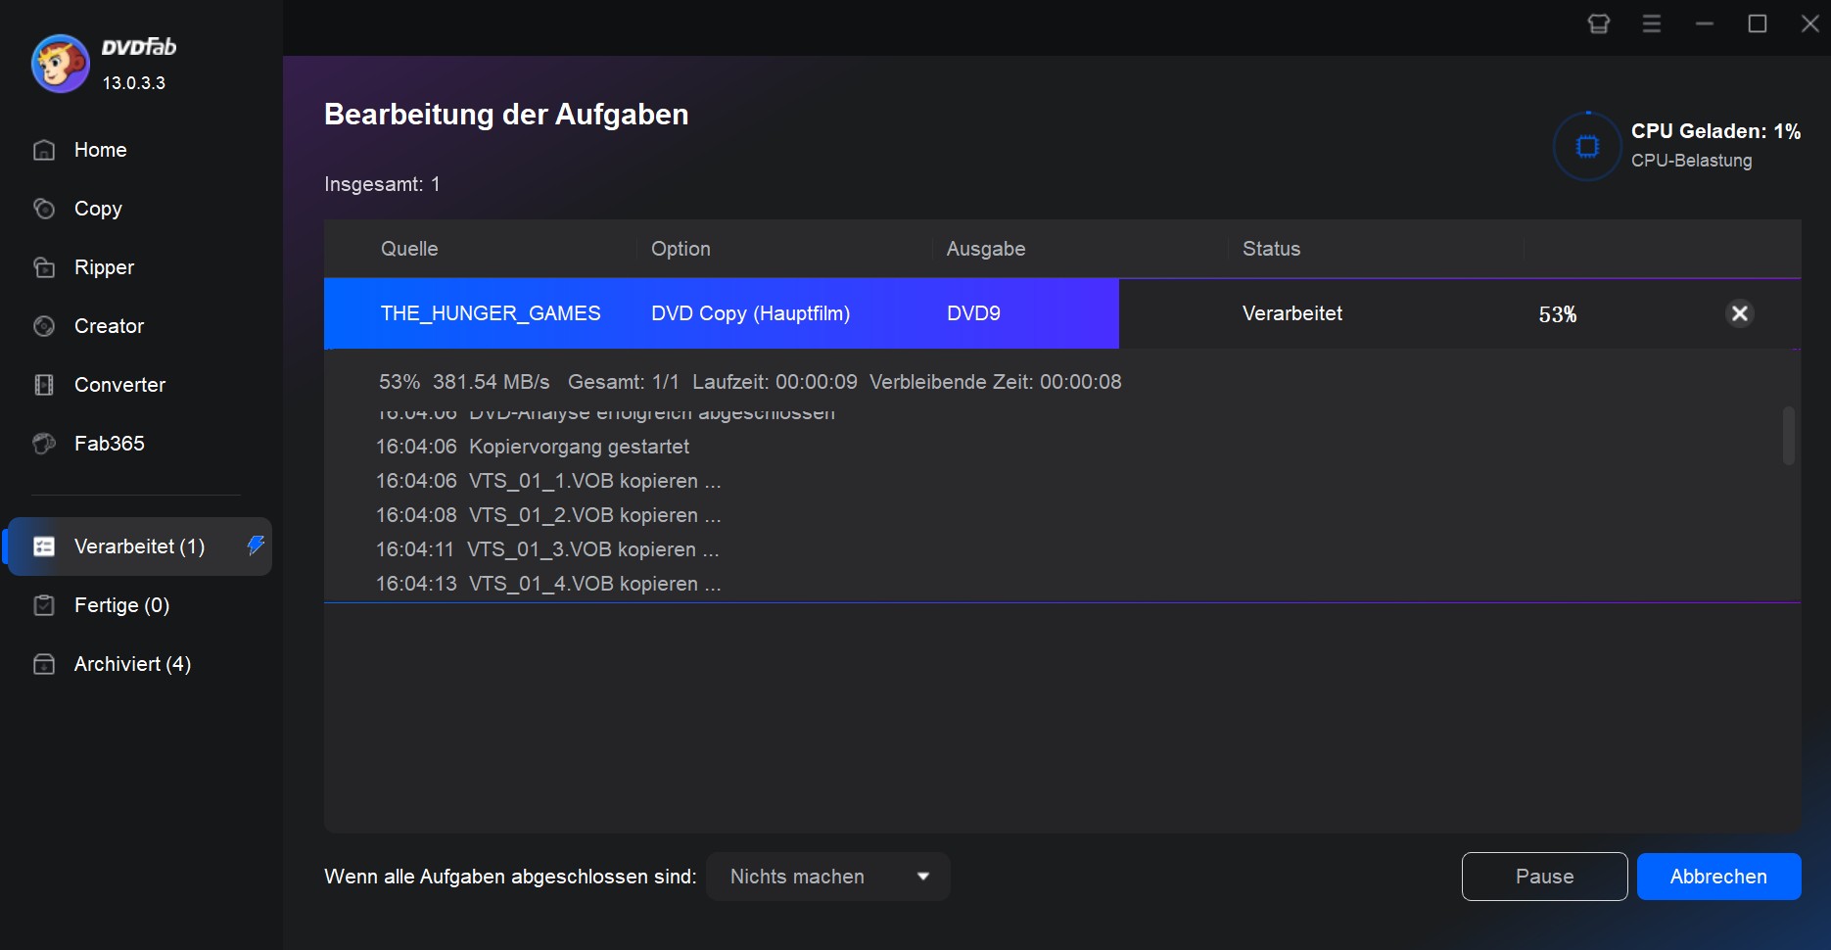Click the Archiviert box icon
Screen dimensions: 1831x950
coord(44,664)
